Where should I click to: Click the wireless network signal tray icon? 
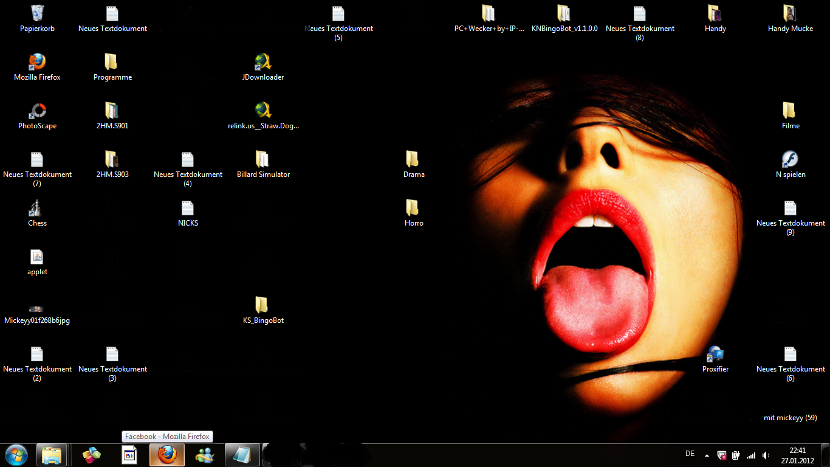[751, 455]
